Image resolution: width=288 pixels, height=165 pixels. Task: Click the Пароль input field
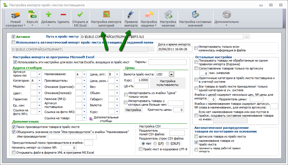coord(168,62)
